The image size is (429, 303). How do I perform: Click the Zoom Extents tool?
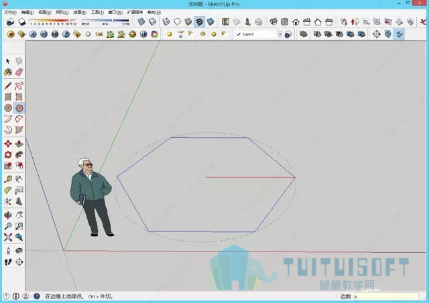point(8,237)
